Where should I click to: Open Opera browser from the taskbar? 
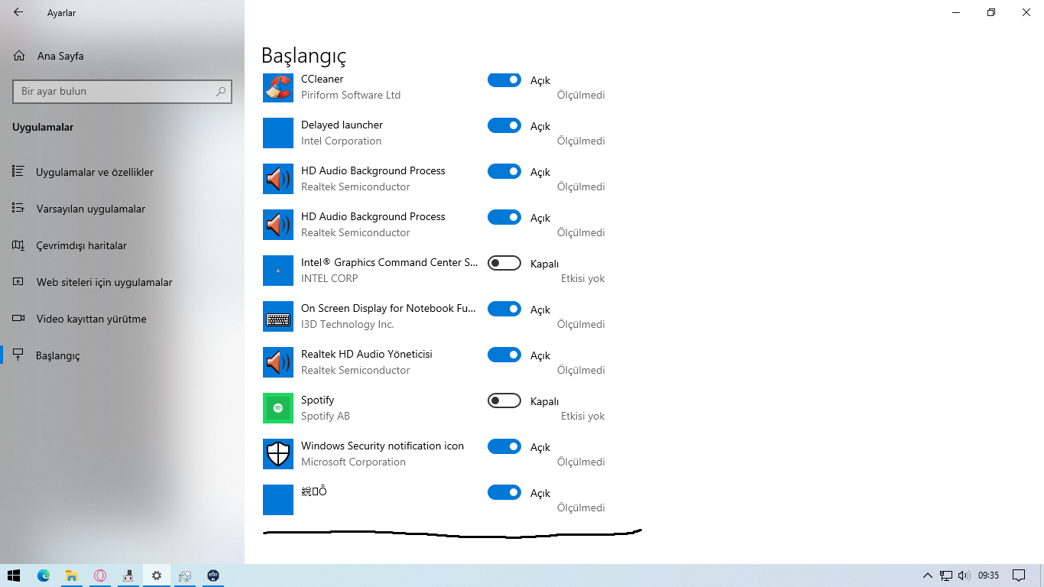tap(100, 576)
